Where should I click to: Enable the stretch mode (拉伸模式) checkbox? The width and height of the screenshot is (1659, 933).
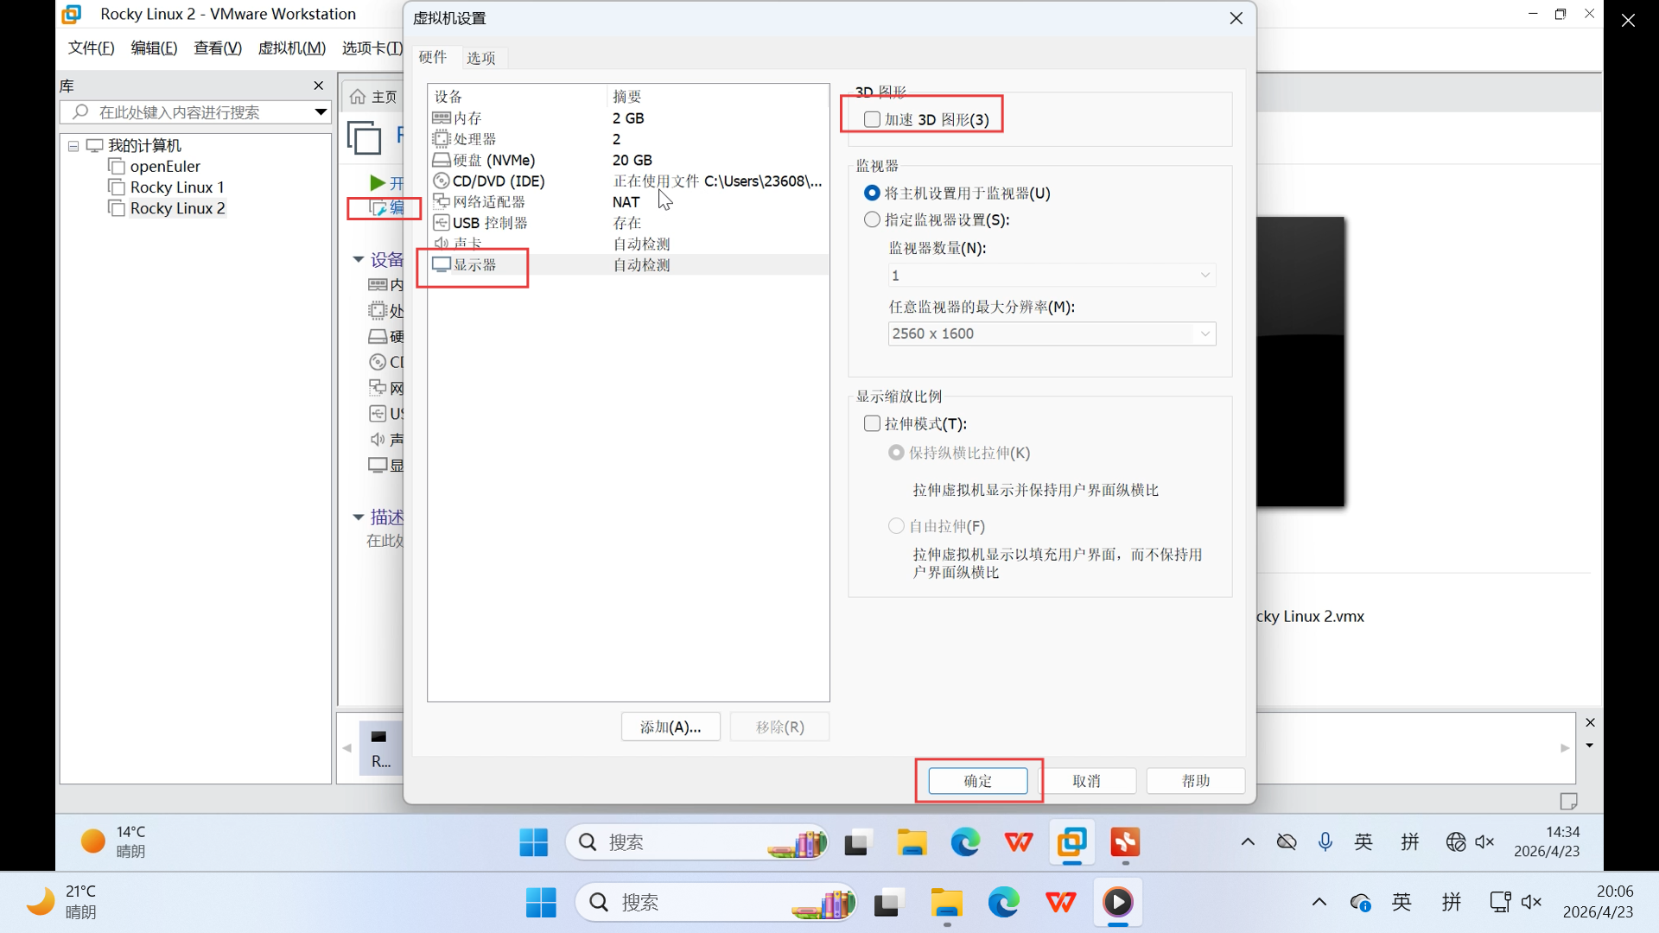coord(872,423)
